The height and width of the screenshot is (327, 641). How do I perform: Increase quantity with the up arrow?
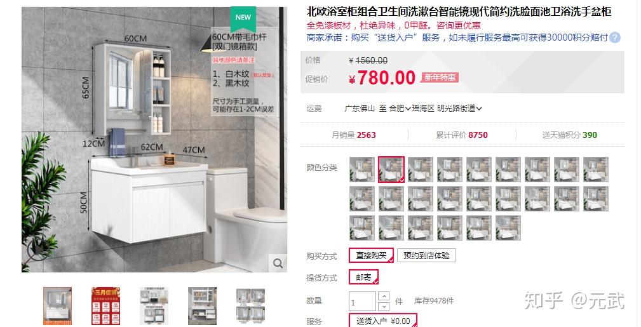pyautogui.click(x=384, y=296)
